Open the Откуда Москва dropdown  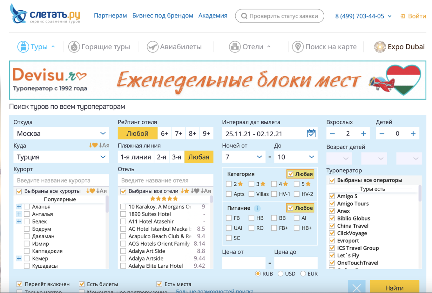tap(61, 133)
